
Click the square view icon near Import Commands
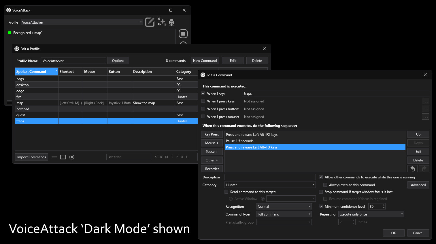coord(63,157)
